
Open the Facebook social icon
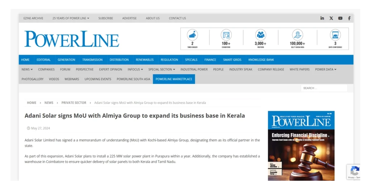[349, 18]
